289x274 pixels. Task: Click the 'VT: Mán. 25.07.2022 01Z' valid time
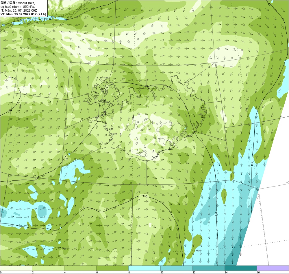point(18,14)
